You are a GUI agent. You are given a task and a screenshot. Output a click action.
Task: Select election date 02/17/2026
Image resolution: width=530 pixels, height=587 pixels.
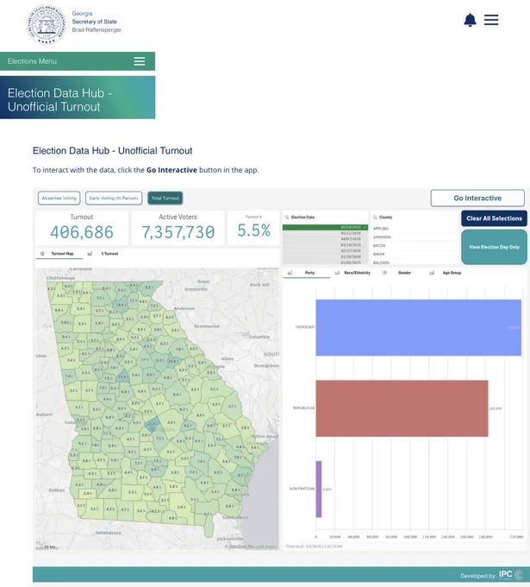coord(325,251)
